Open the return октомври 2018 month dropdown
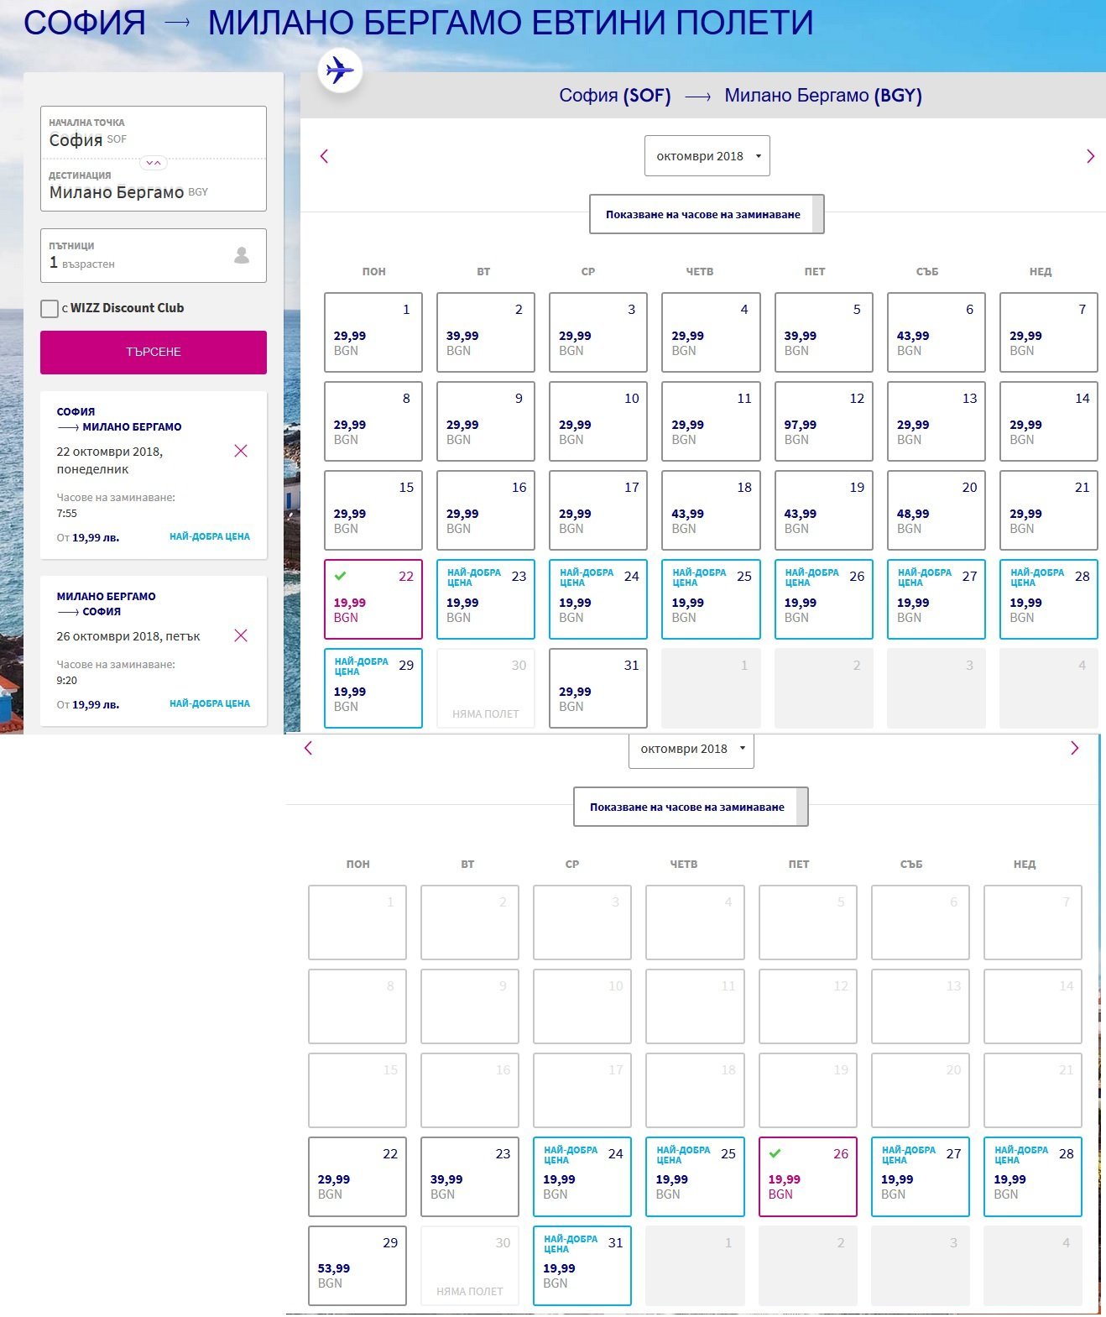Viewport: 1106px width, 1317px height. pos(691,749)
